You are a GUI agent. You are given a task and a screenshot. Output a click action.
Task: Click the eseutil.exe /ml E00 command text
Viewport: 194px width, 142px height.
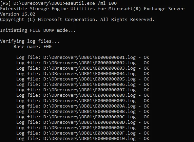click(x=91, y=3)
